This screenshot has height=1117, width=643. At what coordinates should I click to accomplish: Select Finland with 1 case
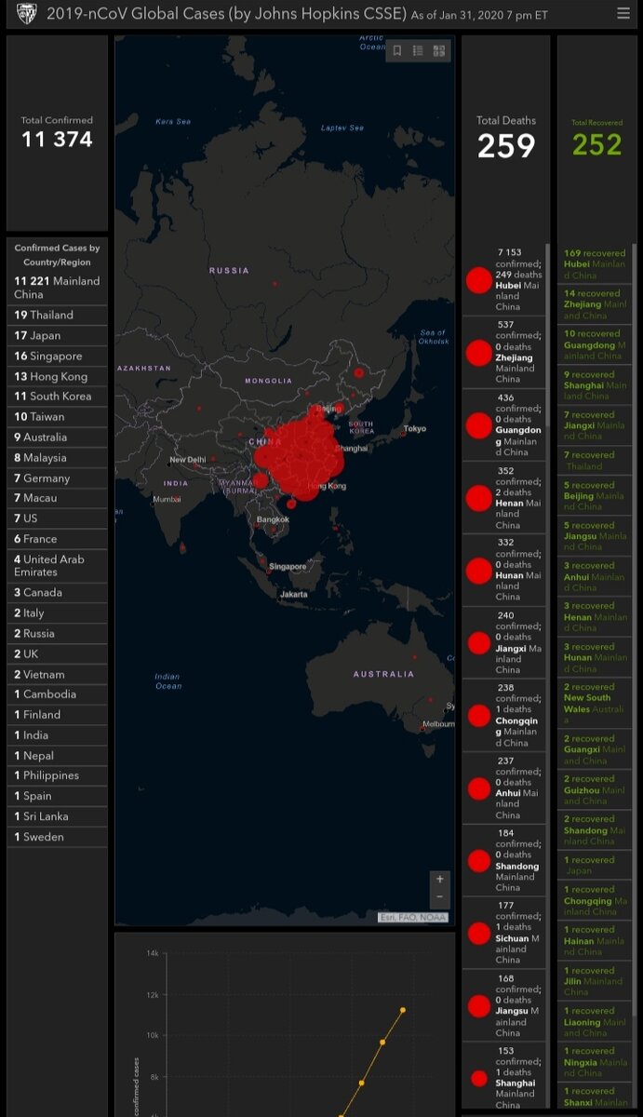pyautogui.click(x=57, y=714)
